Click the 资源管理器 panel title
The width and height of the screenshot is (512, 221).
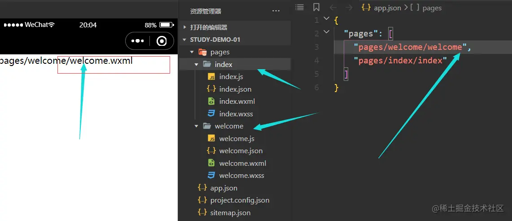point(206,11)
